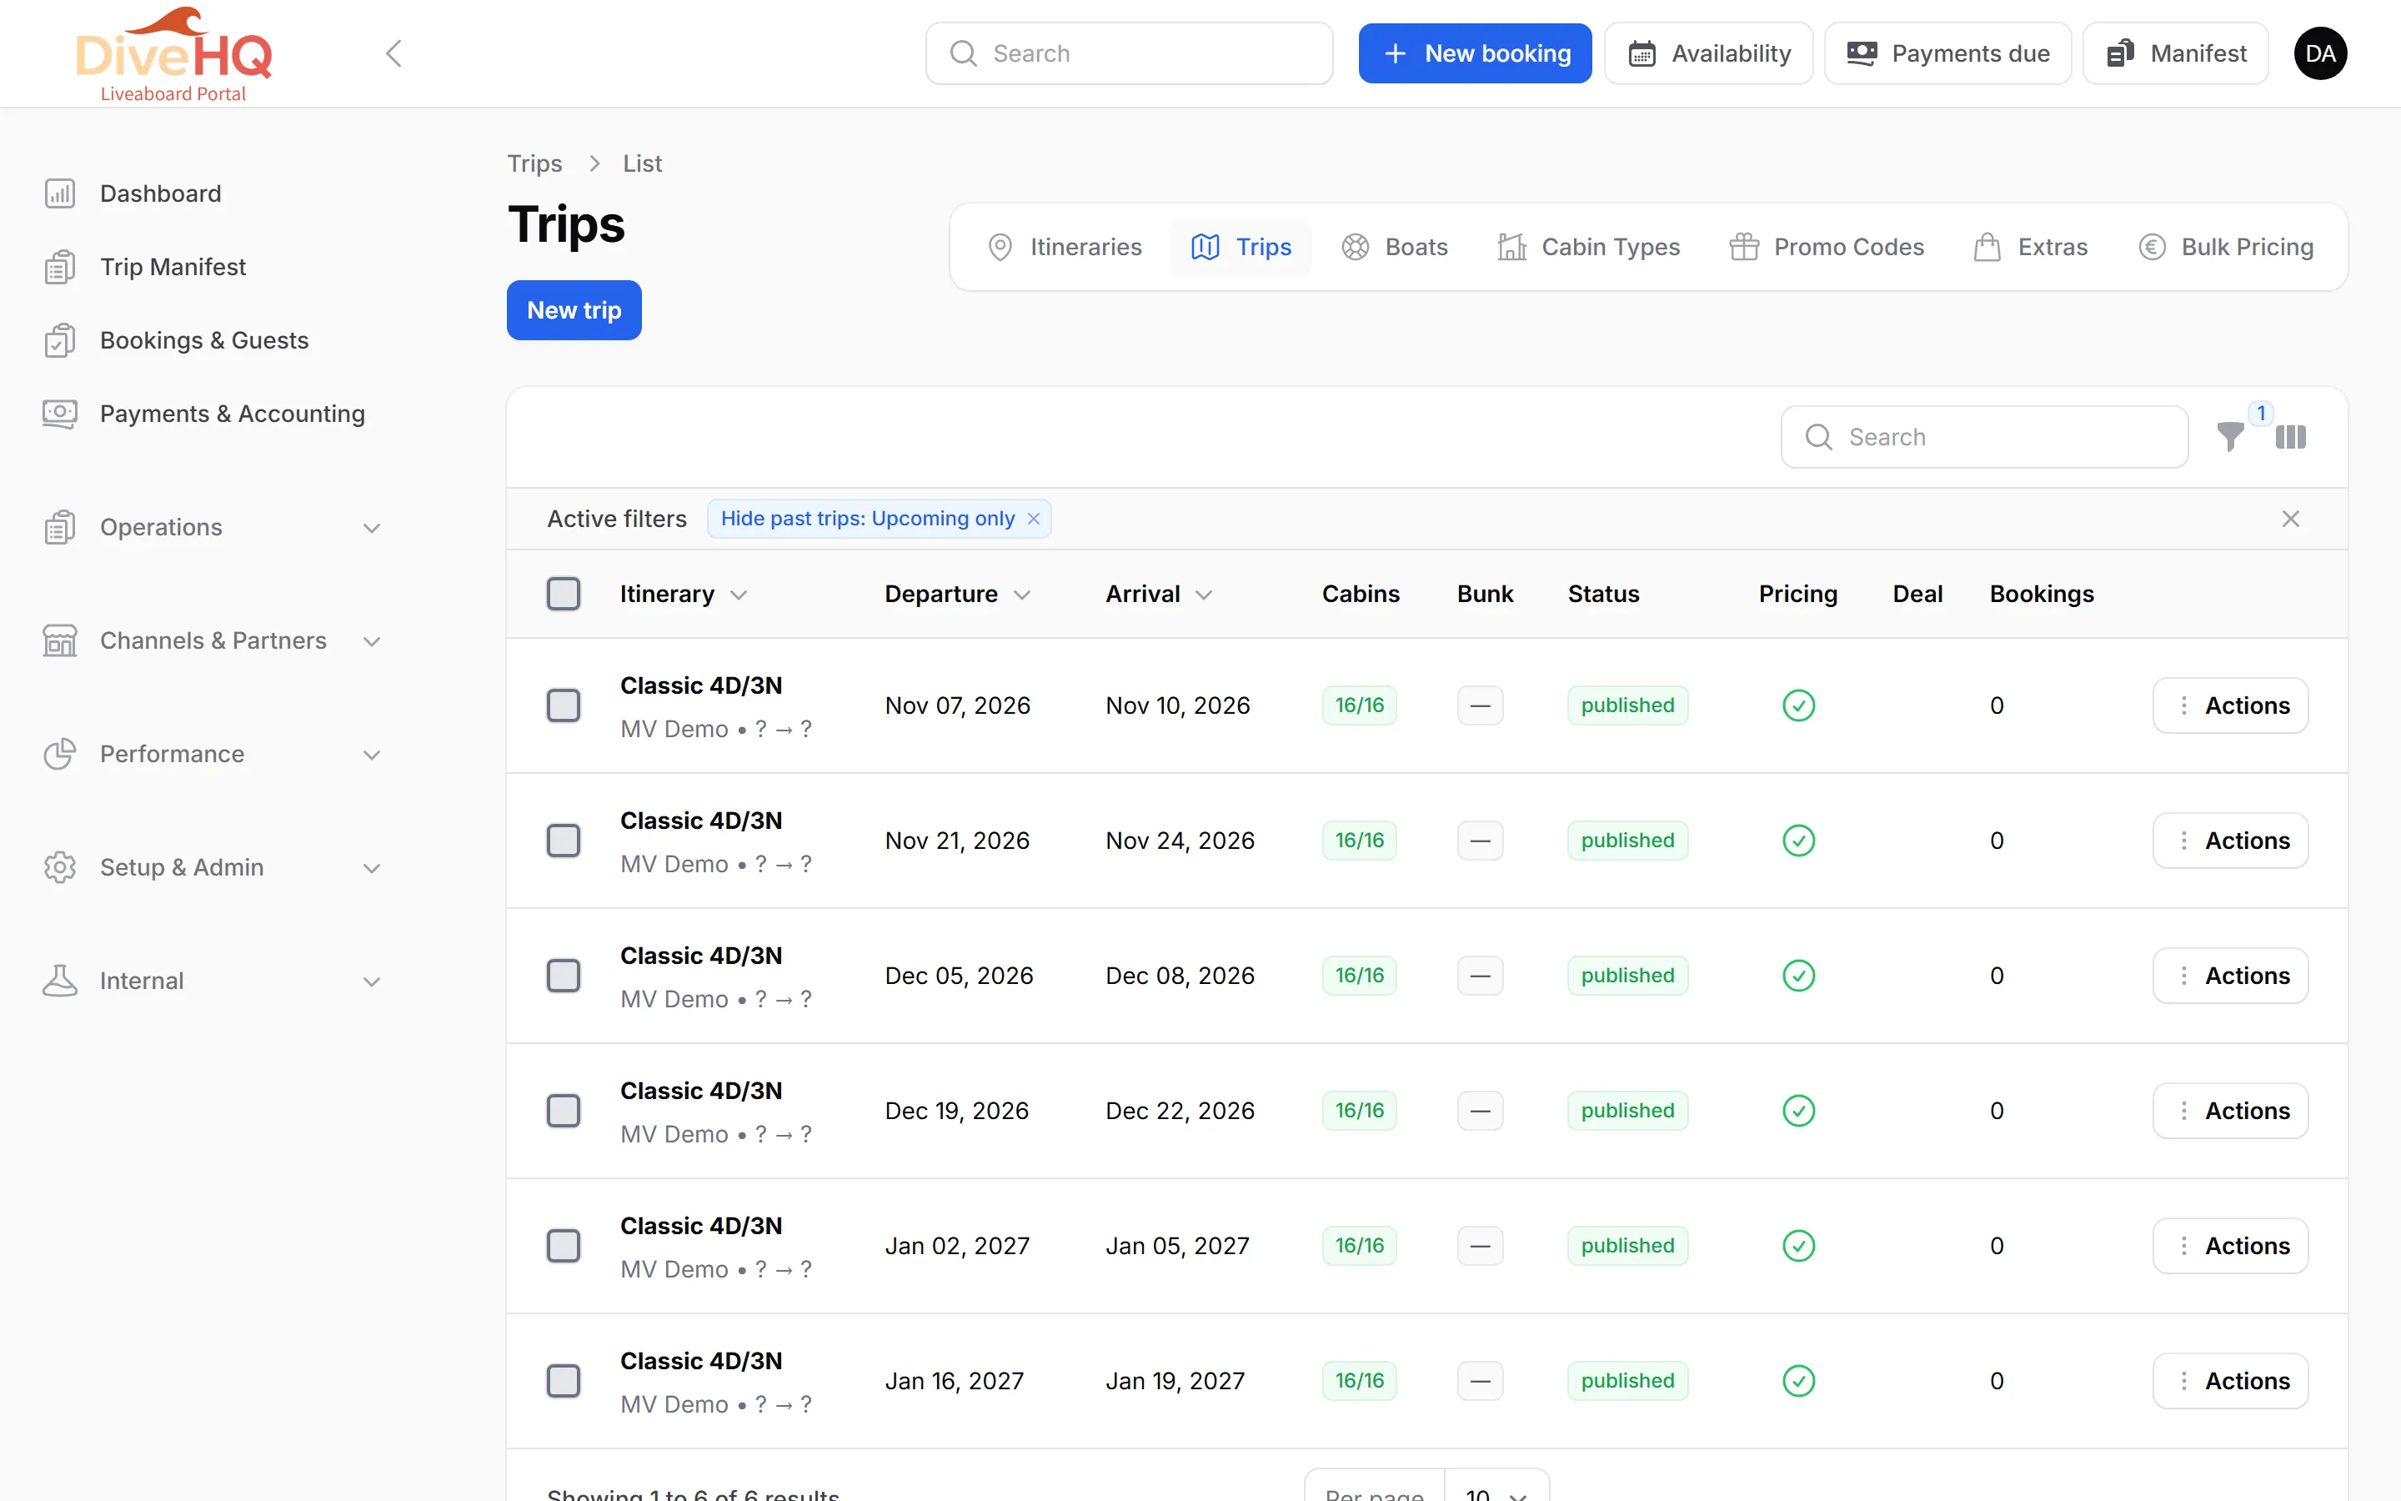Open the table filter funnel icon
Screen dimensions: 2401x1501
click(x=2229, y=437)
